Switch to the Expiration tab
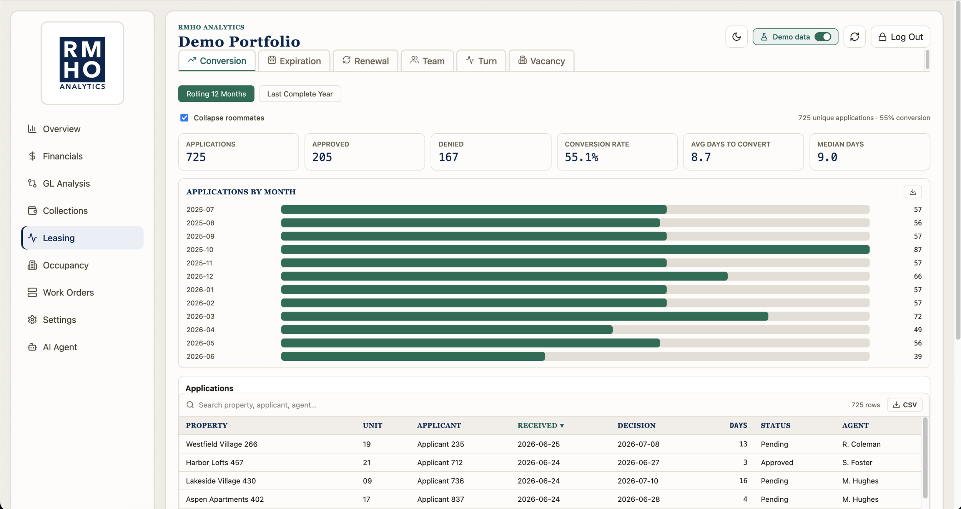This screenshot has height=509, width=961. click(x=294, y=61)
